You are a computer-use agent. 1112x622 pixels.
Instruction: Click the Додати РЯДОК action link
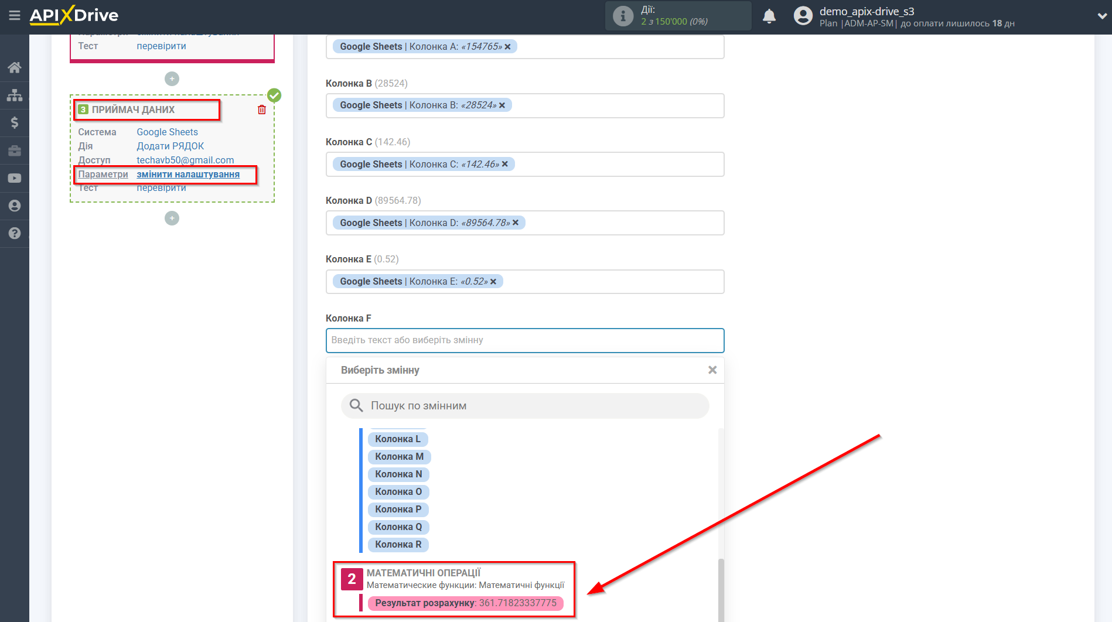point(170,146)
